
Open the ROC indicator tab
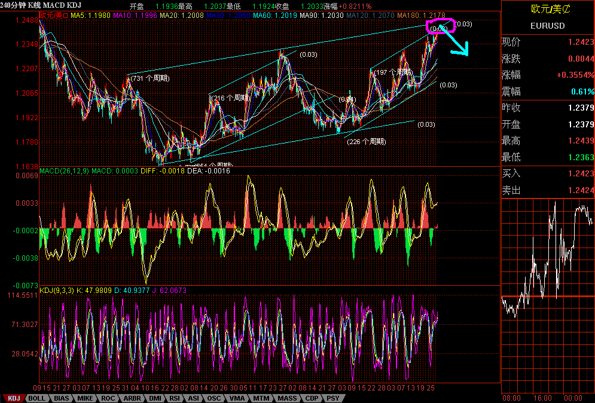[x=108, y=398]
